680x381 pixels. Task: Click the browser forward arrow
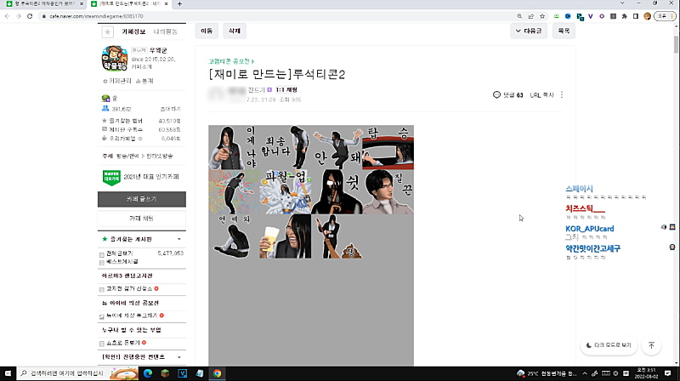coord(18,16)
